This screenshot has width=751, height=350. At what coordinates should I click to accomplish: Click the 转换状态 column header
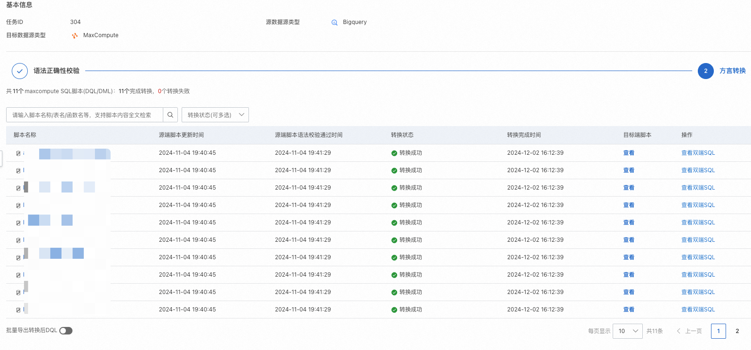tap(402, 135)
